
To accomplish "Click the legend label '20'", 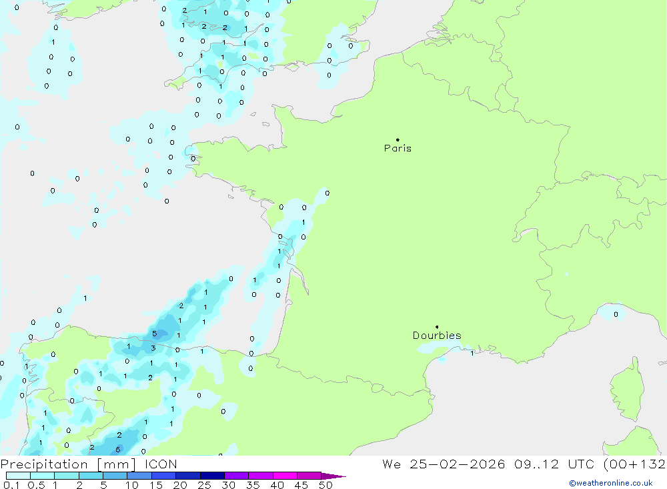I will [180, 485].
